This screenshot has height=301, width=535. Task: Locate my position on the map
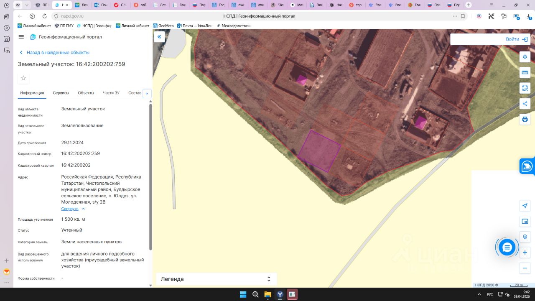click(x=525, y=206)
